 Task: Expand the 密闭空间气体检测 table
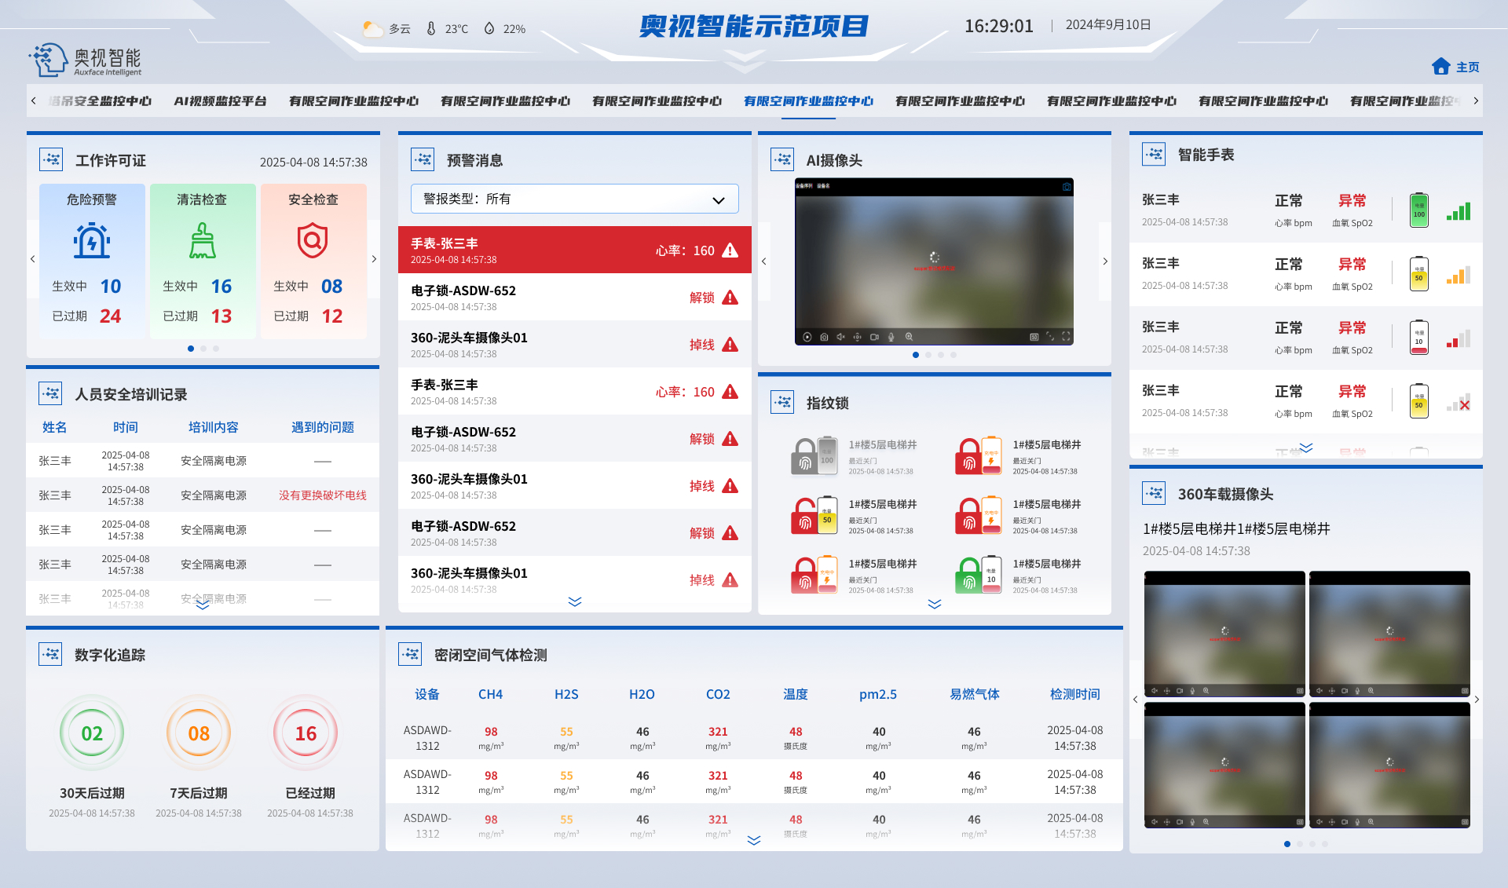[x=754, y=840]
